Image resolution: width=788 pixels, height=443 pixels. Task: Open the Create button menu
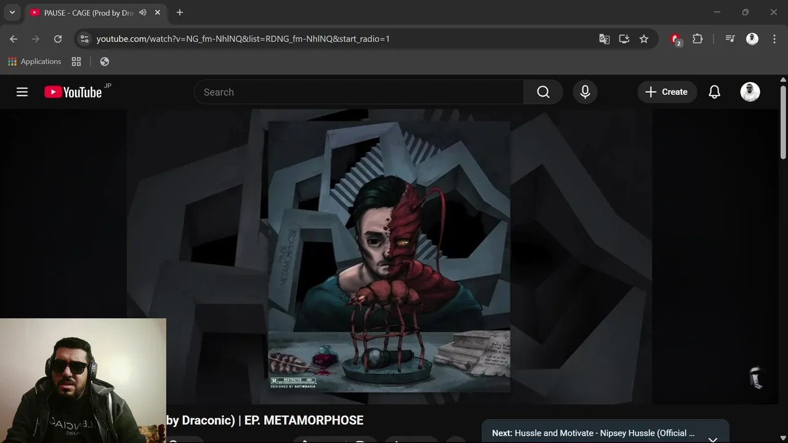667,92
